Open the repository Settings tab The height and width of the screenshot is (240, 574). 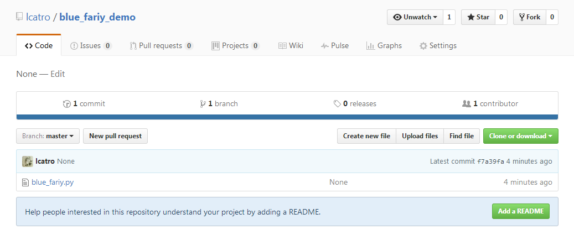pos(438,46)
